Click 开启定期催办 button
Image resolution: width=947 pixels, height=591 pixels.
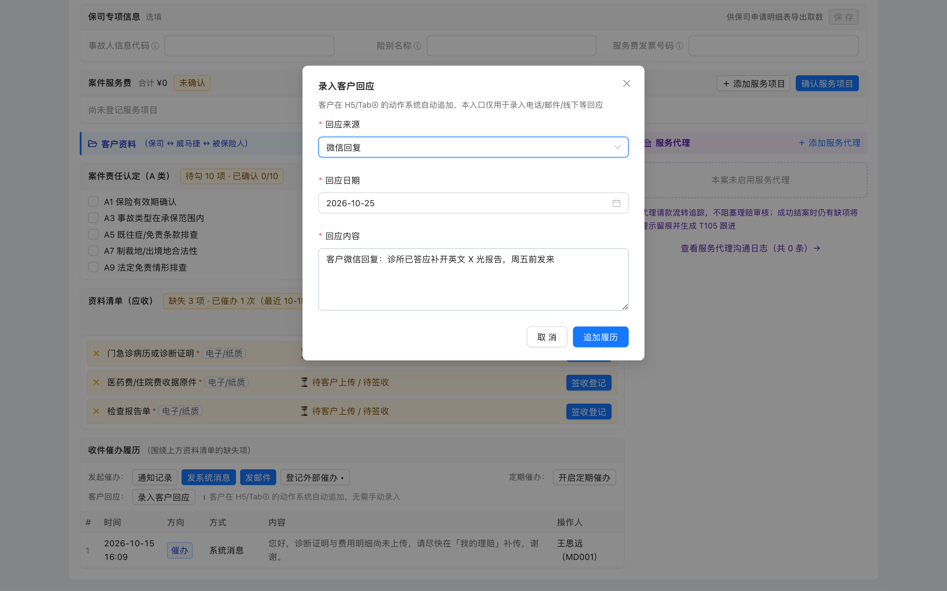(584, 477)
